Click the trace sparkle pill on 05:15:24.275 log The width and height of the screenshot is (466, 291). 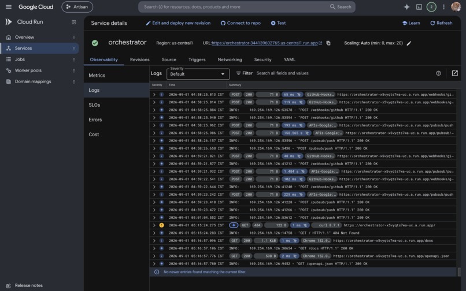tap(234, 225)
